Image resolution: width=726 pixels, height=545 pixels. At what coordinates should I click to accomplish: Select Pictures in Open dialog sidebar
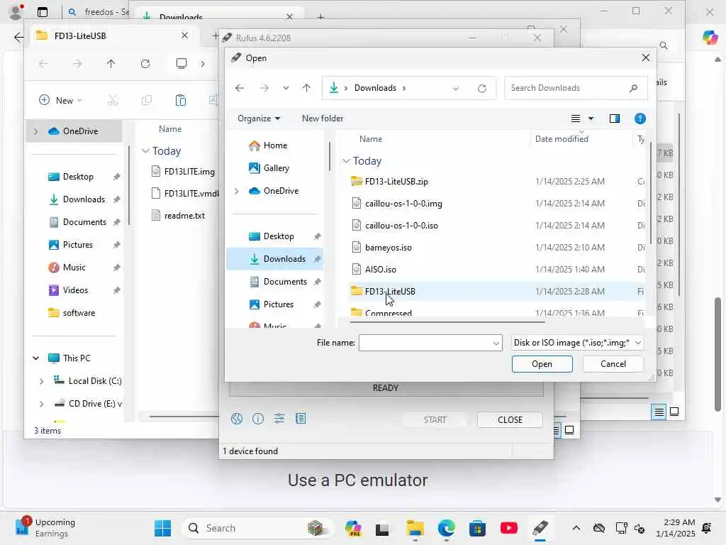278,304
